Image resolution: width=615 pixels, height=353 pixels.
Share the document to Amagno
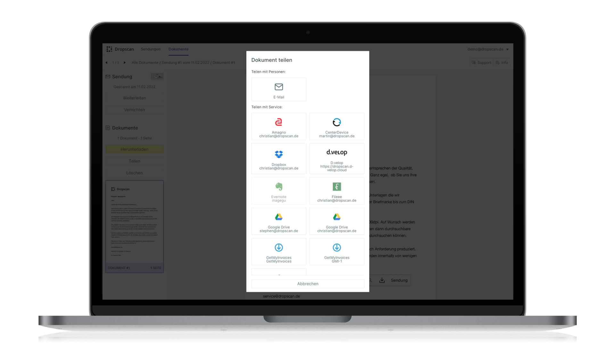point(279,126)
